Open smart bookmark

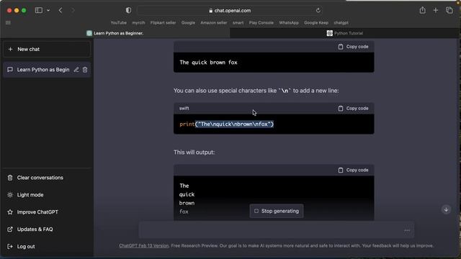pyautogui.click(x=238, y=22)
